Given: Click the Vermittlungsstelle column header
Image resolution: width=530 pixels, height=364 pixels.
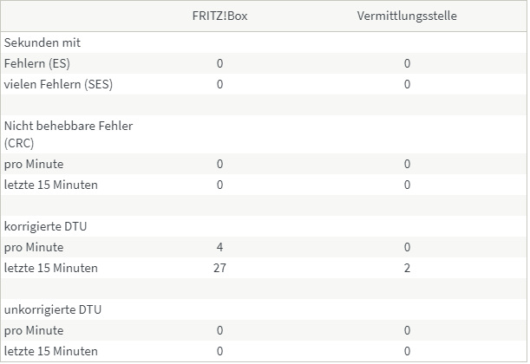Looking at the screenshot, I should (x=407, y=16).
